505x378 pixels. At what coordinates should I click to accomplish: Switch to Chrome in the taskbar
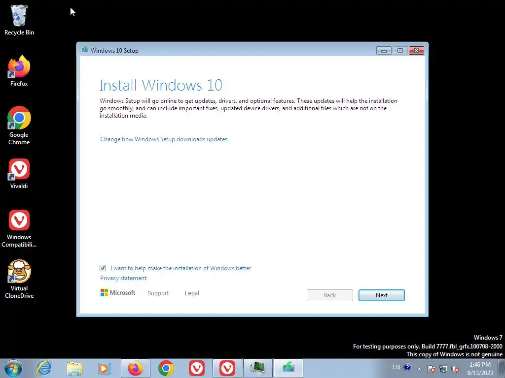click(x=166, y=368)
